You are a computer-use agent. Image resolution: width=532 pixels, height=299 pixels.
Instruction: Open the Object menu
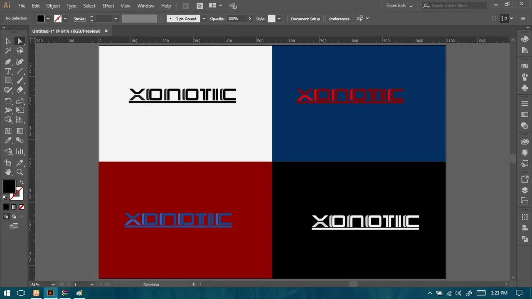(53, 6)
